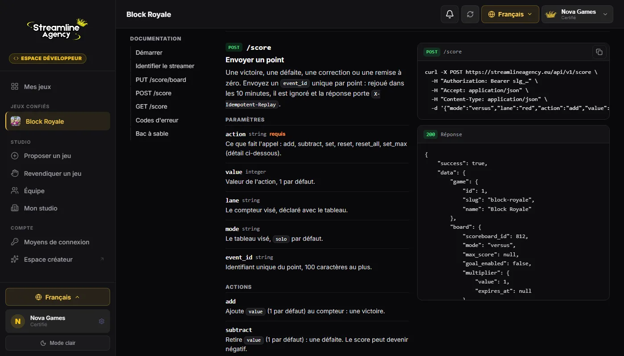
Task: Open Mon studio
Action: click(57, 208)
